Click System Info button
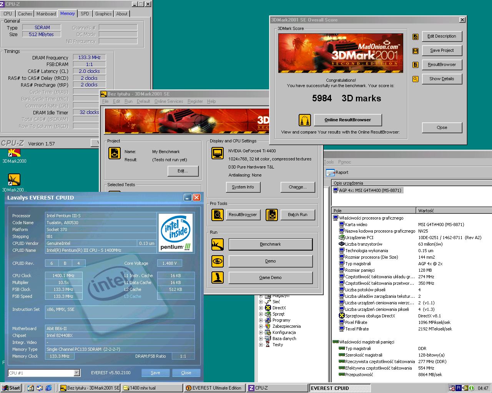Viewport: 492px width, 393px height. pyautogui.click(x=243, y=187)
